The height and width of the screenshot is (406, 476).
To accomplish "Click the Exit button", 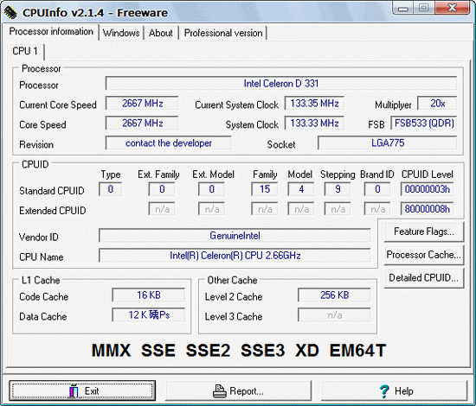I will [82, 390].
